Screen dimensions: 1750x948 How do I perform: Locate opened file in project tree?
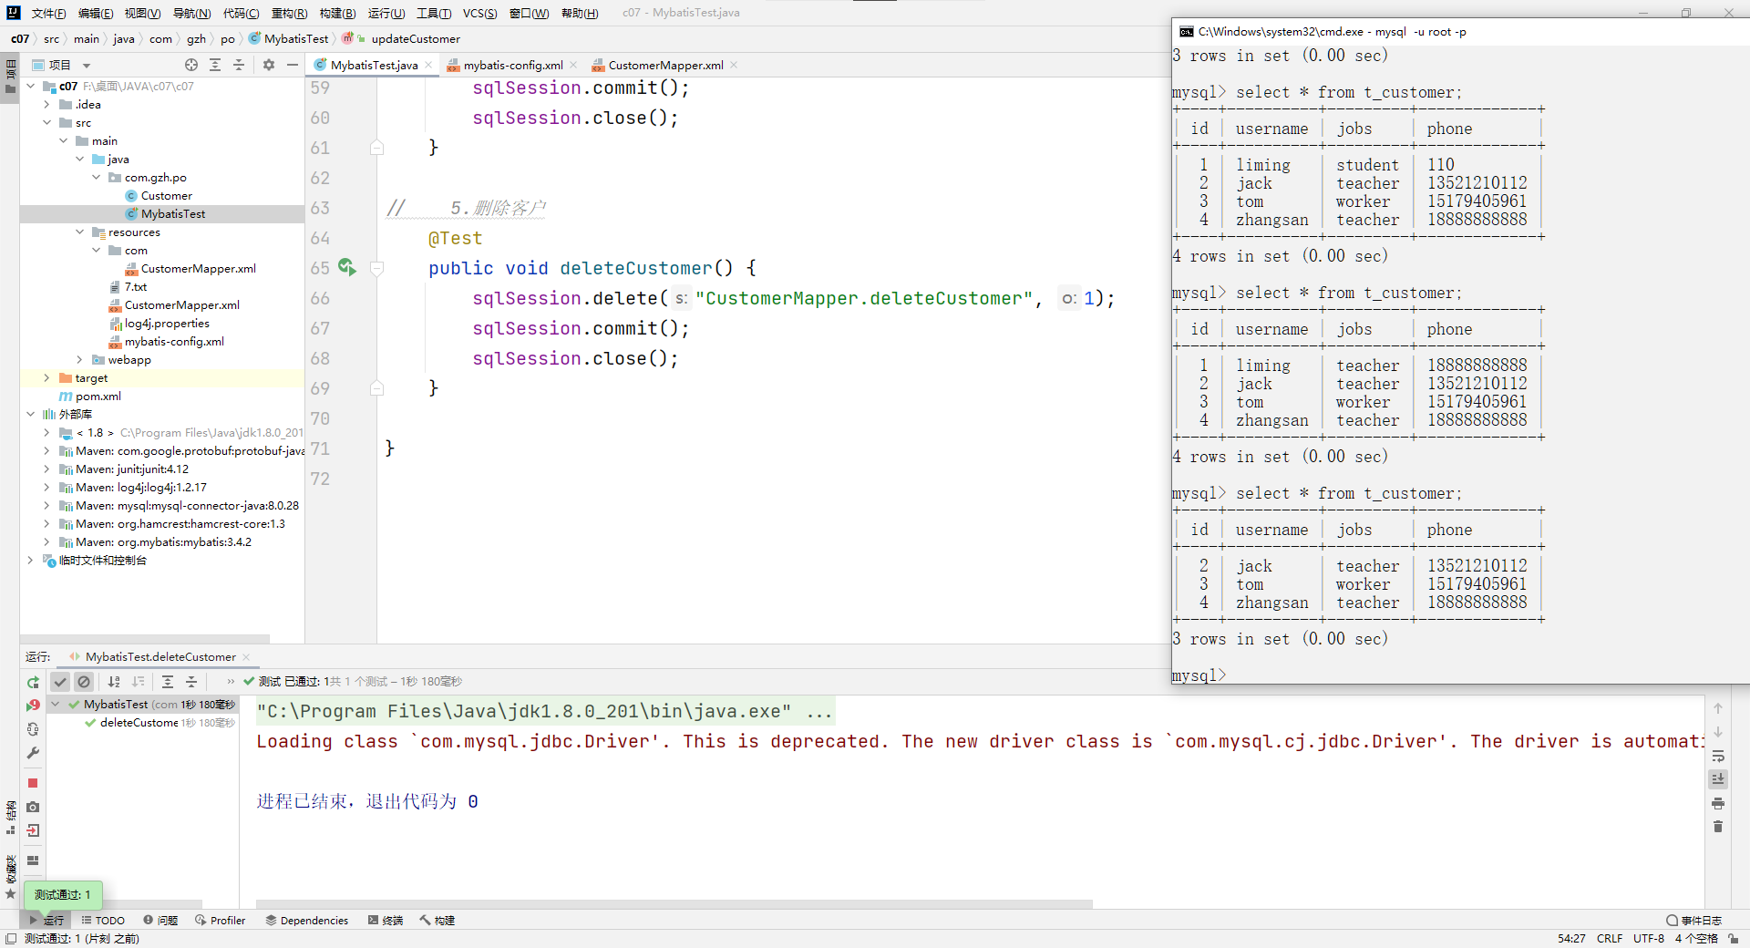(x=191, y=65)
